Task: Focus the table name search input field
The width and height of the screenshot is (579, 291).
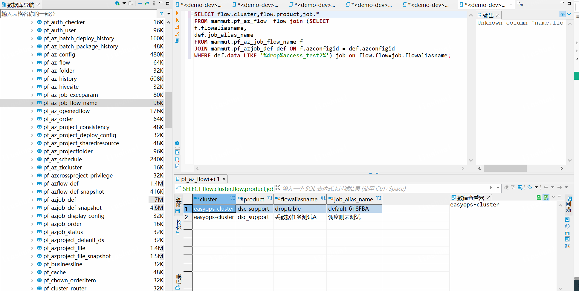Action: click(78, 14)
